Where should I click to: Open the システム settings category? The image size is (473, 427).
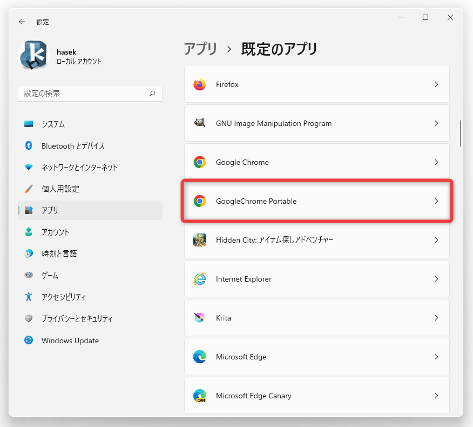(x=90, y=124)
